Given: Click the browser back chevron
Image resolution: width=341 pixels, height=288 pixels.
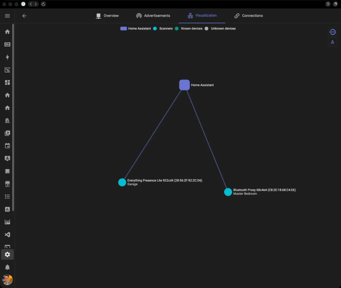Looking at the screenshot, I should [31, 4].
